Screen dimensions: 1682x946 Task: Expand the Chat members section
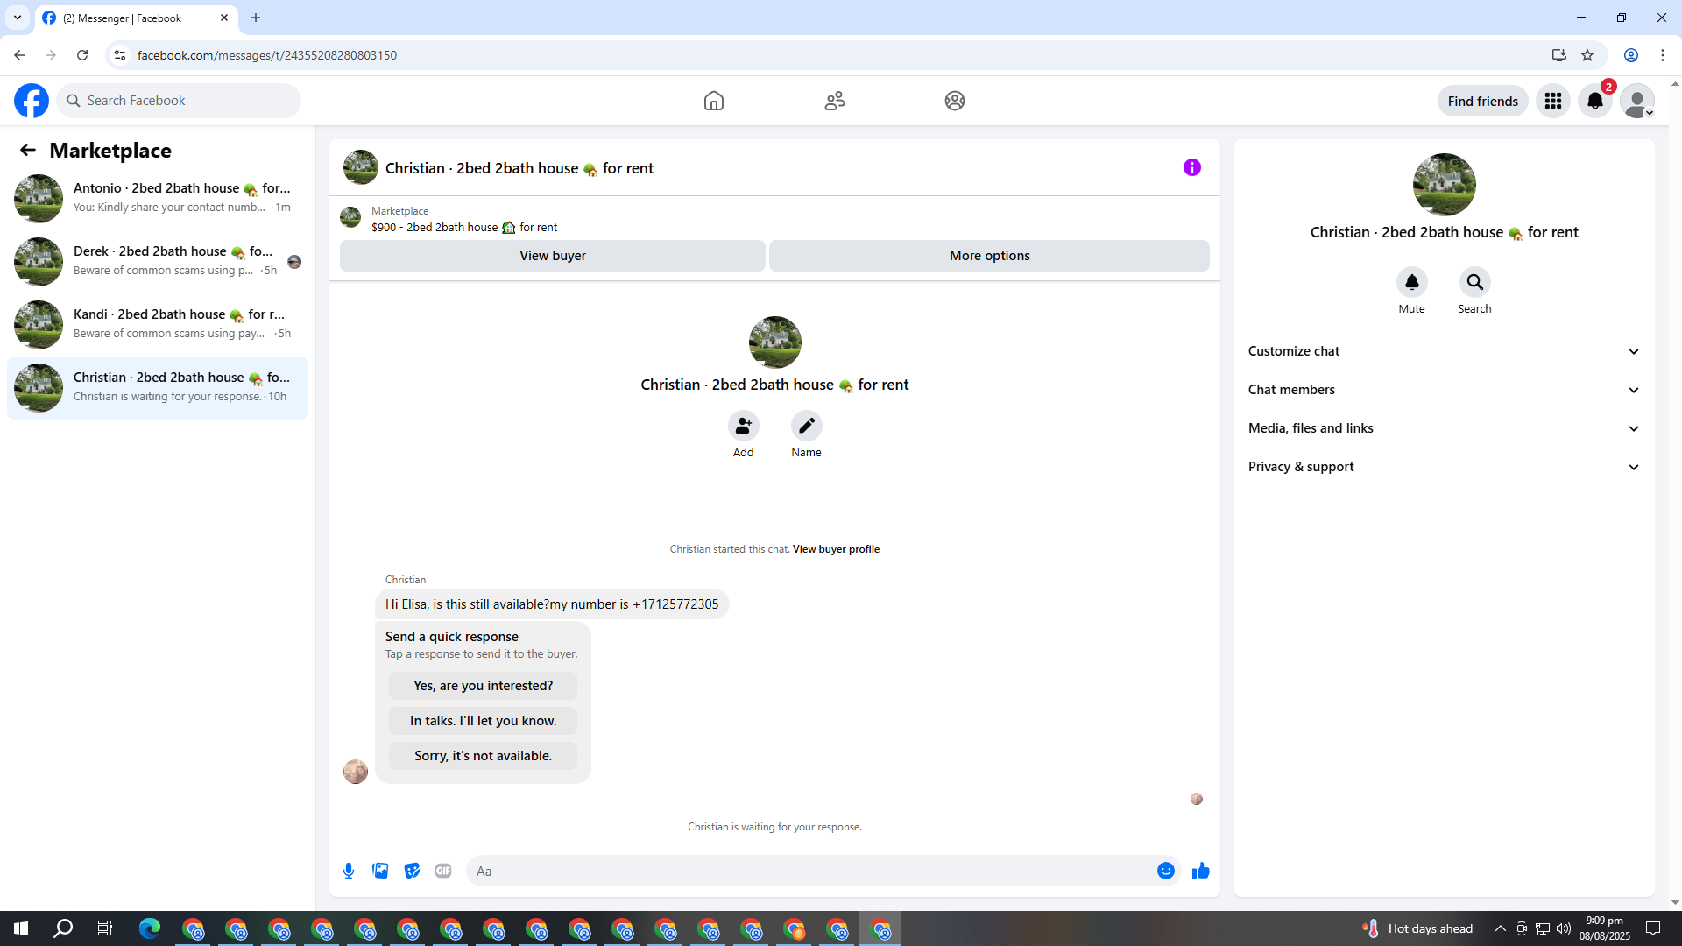coord(1443,390)
